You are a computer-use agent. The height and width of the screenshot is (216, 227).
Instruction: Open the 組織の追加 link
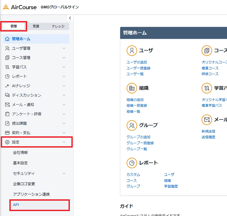pyautogui.click(x=135, y=100)
